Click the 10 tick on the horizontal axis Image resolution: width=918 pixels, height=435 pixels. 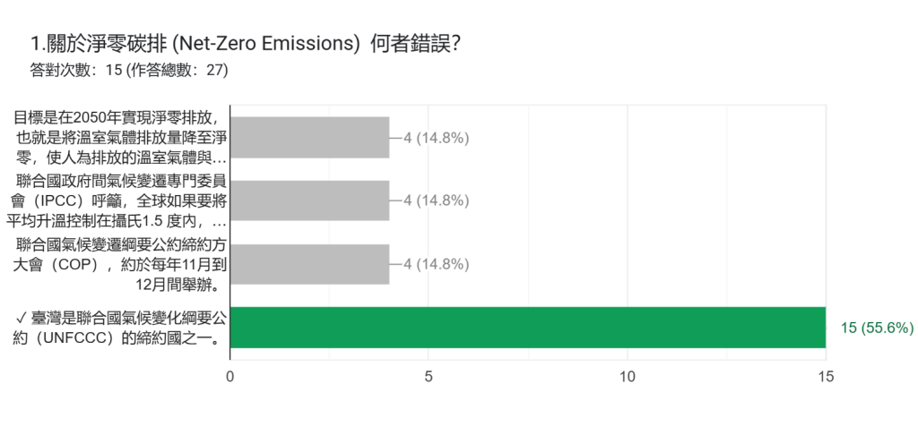point(627,377)
